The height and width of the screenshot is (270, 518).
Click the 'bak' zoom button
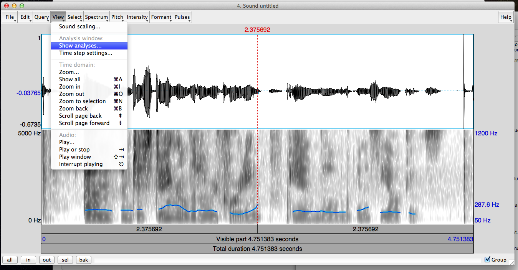pyautogui.click(x=84, y=260)
